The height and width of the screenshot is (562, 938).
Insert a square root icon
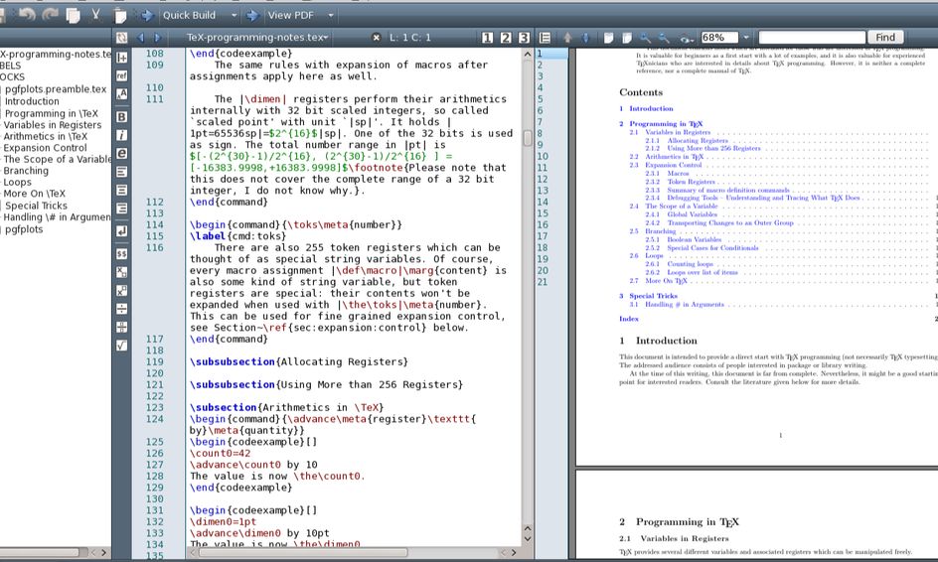(x=121, y=345)
